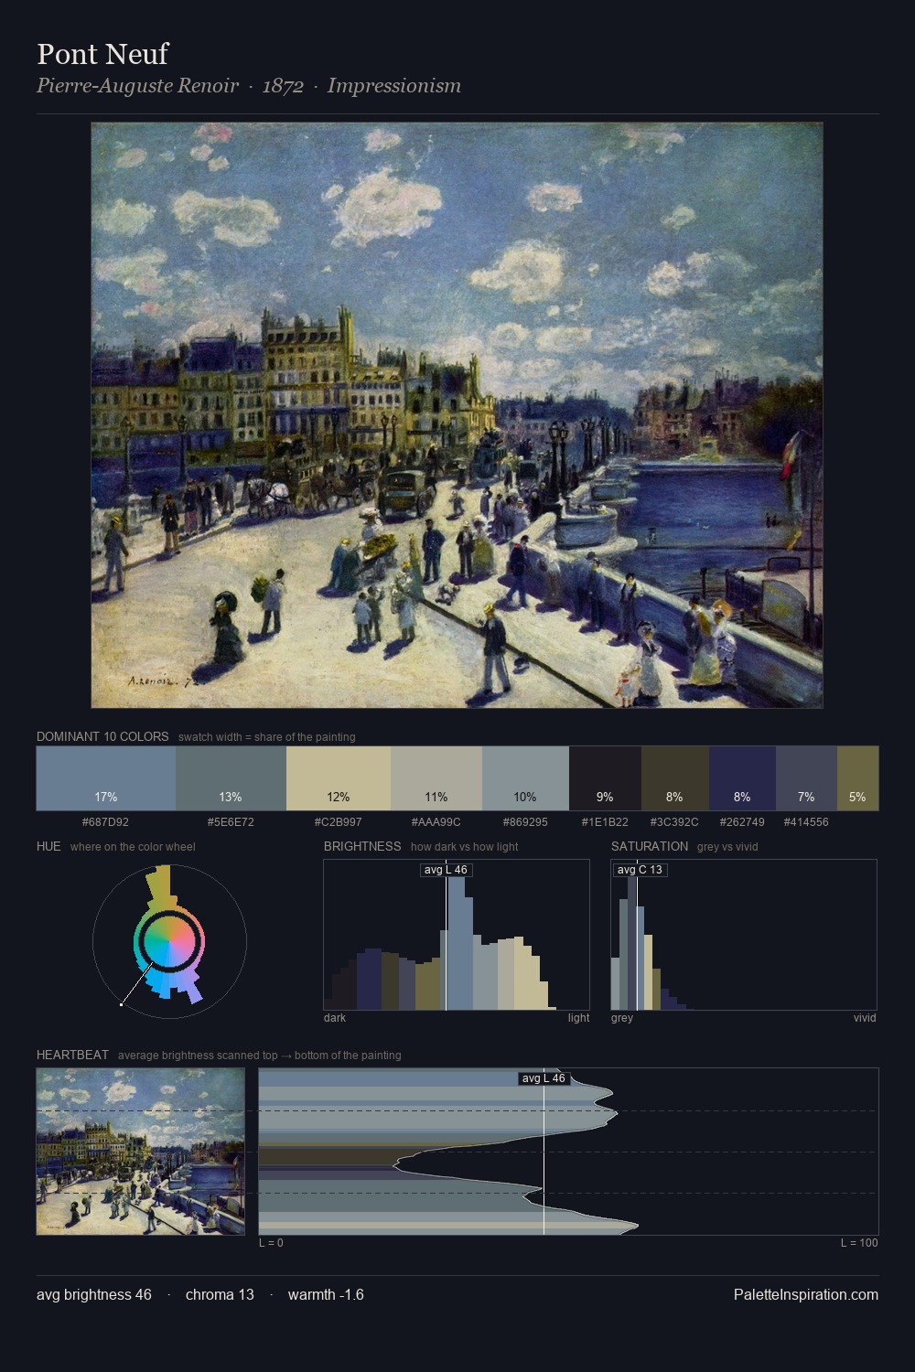Click the '#262749' hex code label
915x1372 pixels.
pos(742,822)
